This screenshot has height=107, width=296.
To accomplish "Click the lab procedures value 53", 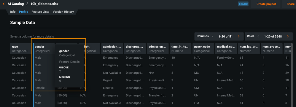I will [241, 96].
